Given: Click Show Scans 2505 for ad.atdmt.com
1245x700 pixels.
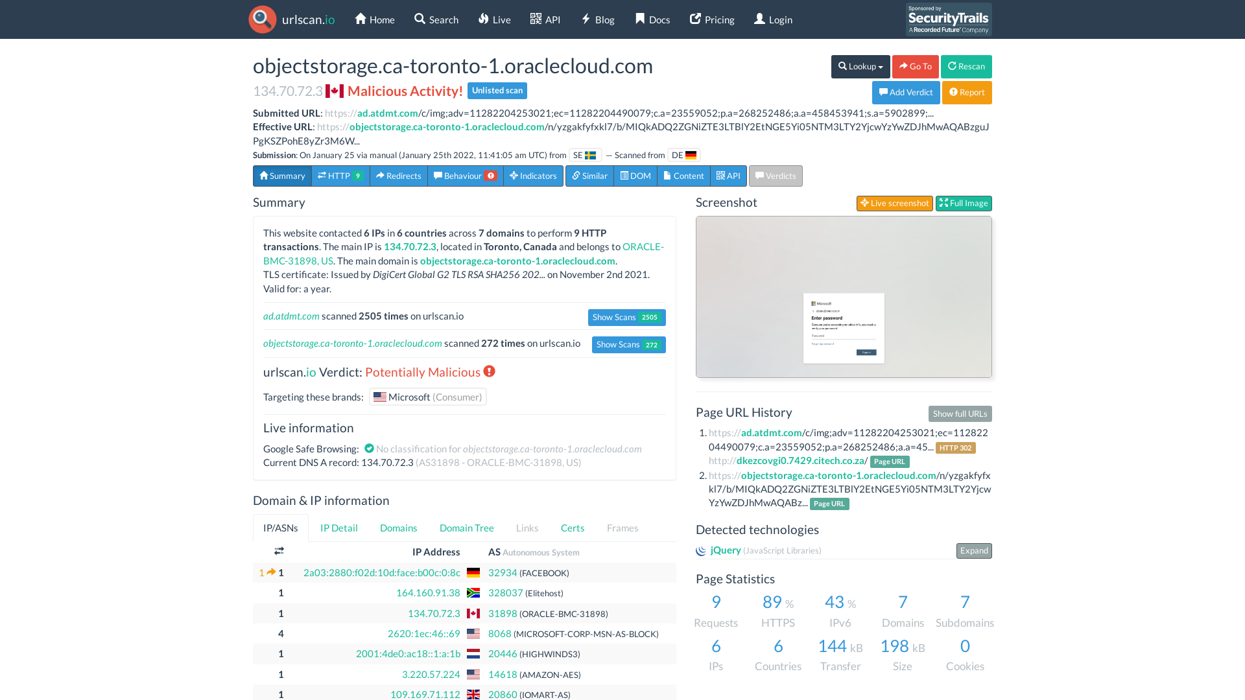Looking at the screenshot, I should coord(626,318).
